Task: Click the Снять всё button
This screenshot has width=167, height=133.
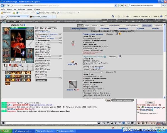Action: tap(41, 80)
